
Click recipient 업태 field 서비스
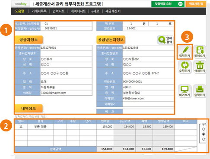tap(148, 87)
